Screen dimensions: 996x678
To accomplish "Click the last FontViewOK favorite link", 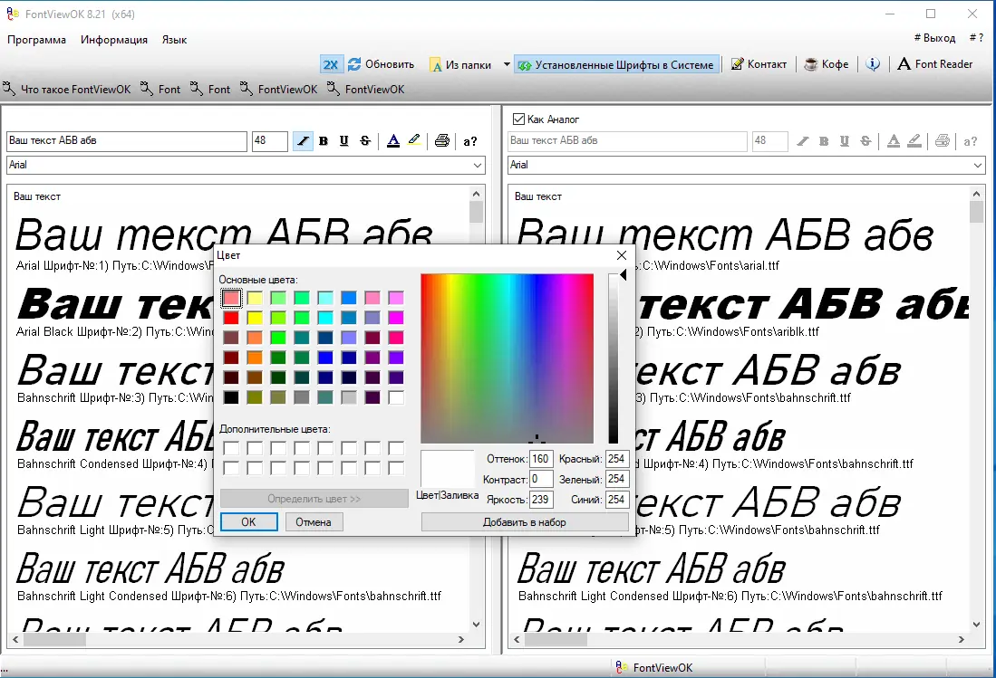I will 366,89.
